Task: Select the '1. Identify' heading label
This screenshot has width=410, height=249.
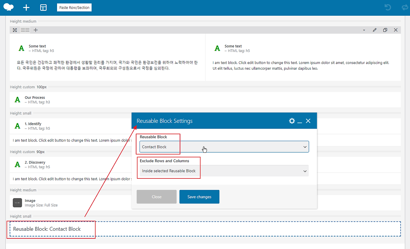Action: click(33, 124)
